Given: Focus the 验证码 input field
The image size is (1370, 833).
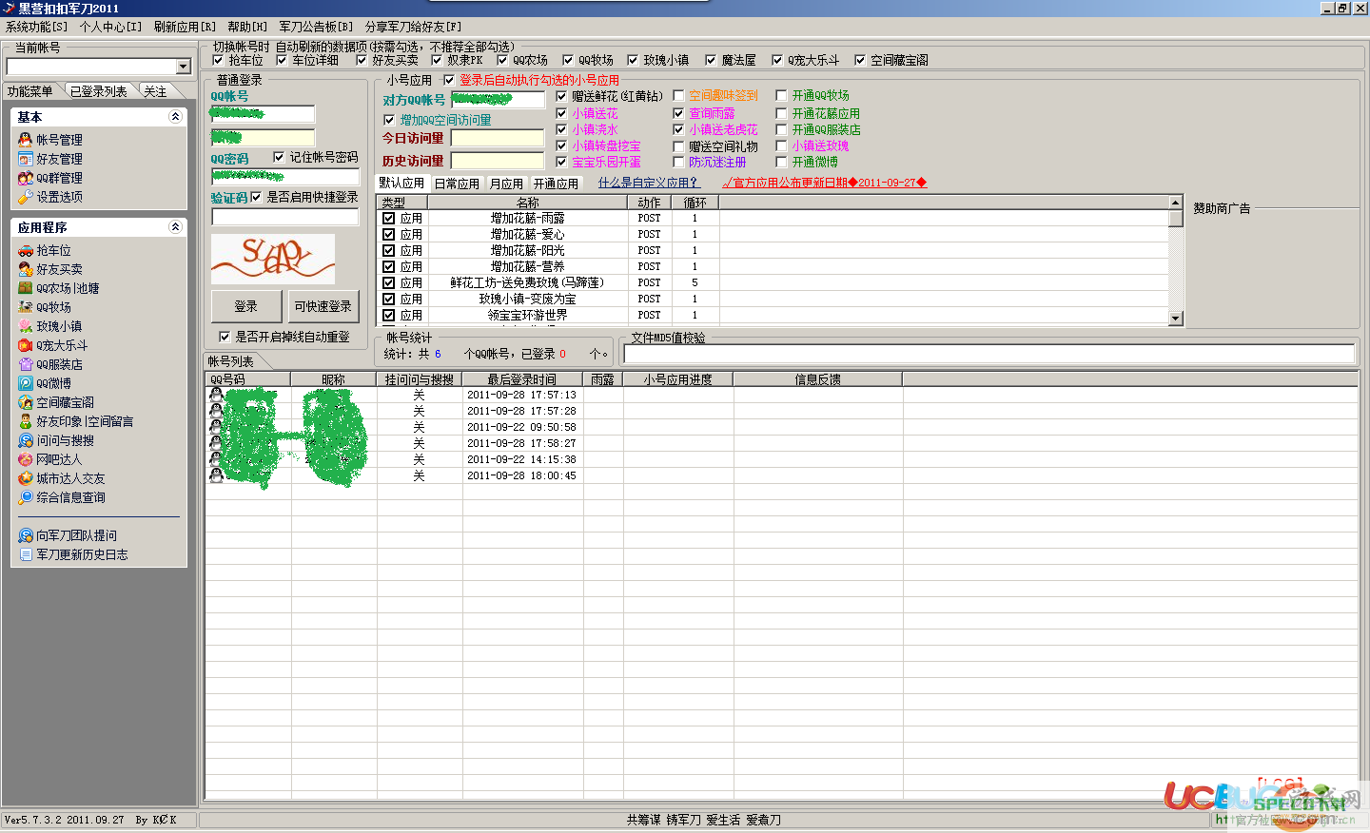Looking at the screenshot, I should [285, 217].
